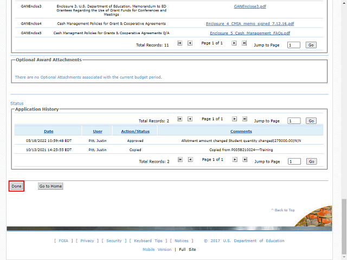This screenshot has width=347, height=260.
Task: Select Full Site footer text
Action: point(188,249)
